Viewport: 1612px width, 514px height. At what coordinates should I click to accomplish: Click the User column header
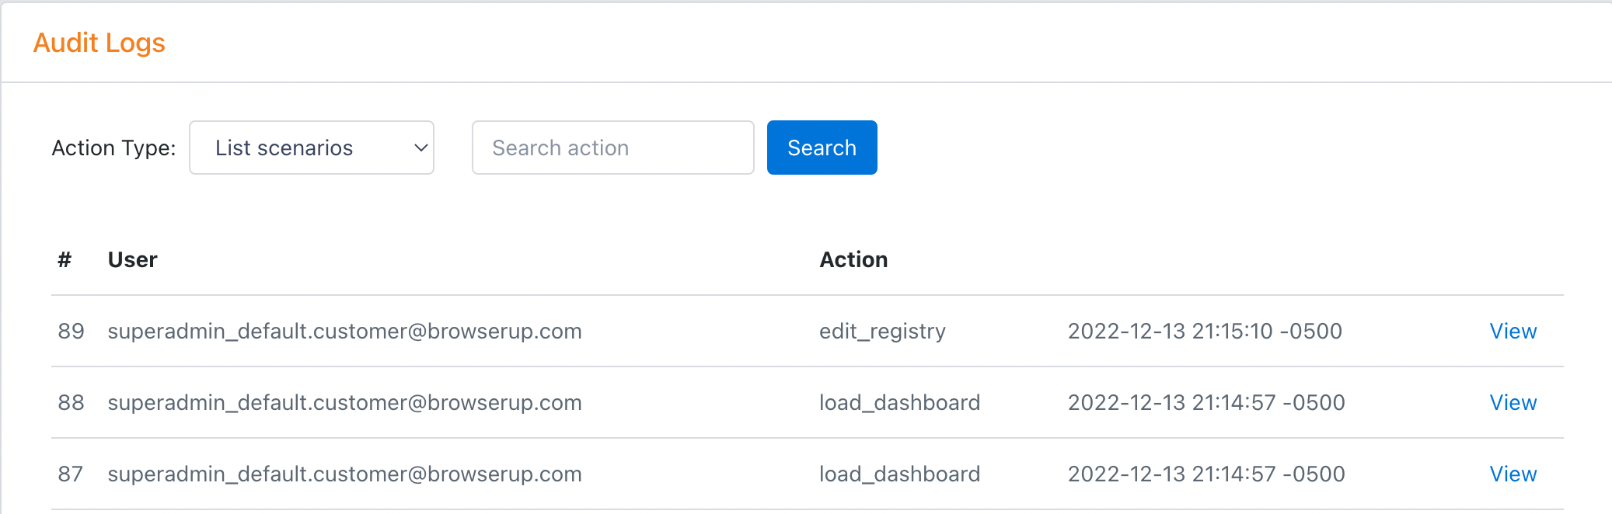point(133,259)
